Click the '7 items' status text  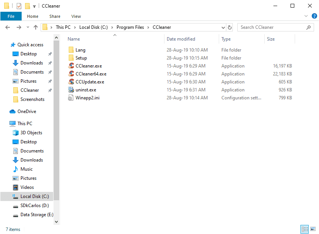(x=13, y=229)
